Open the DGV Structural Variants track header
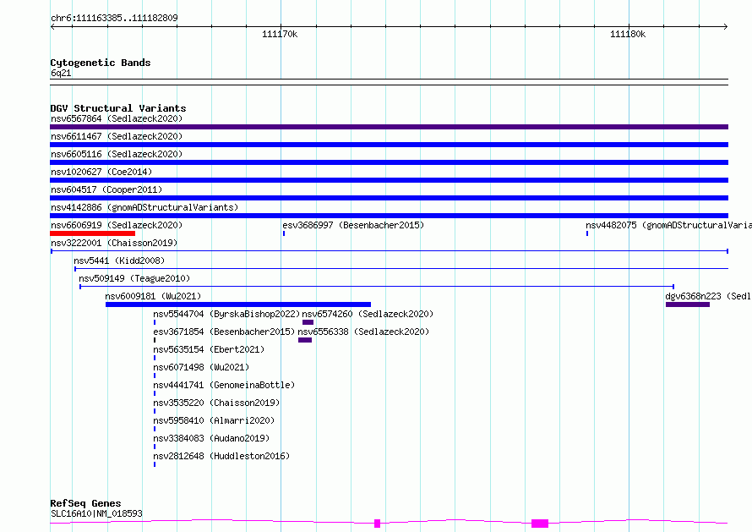The height and width of the screenshot is (532, 752). pyautogui.click(x=118, y=108)
